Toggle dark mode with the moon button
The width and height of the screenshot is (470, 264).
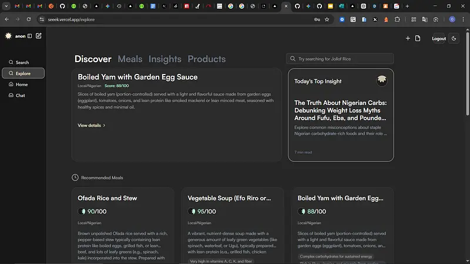tap(453, 39)
